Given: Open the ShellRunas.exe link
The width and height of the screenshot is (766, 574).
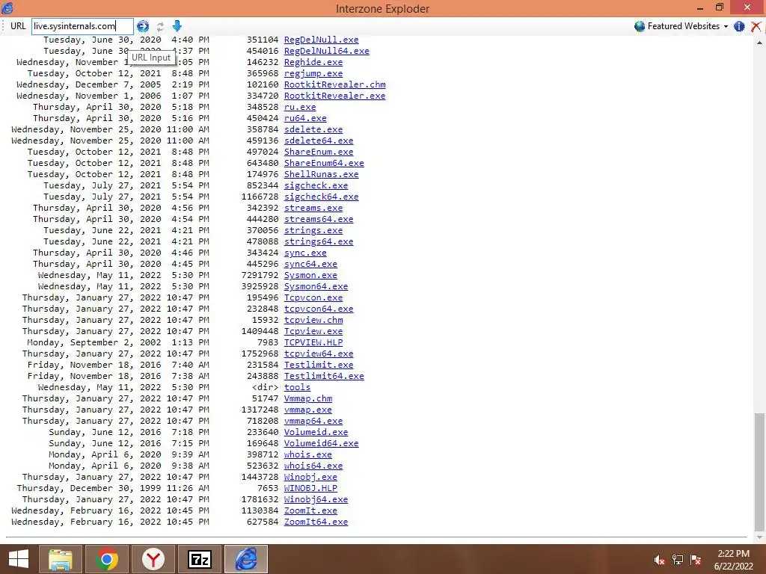Looking at the screenshot, I should point(321,174).
